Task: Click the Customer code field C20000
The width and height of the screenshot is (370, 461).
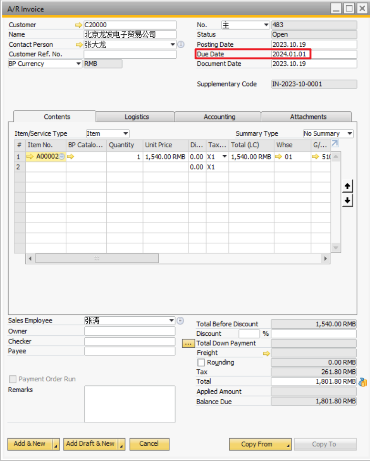Action: click(130, 25)
